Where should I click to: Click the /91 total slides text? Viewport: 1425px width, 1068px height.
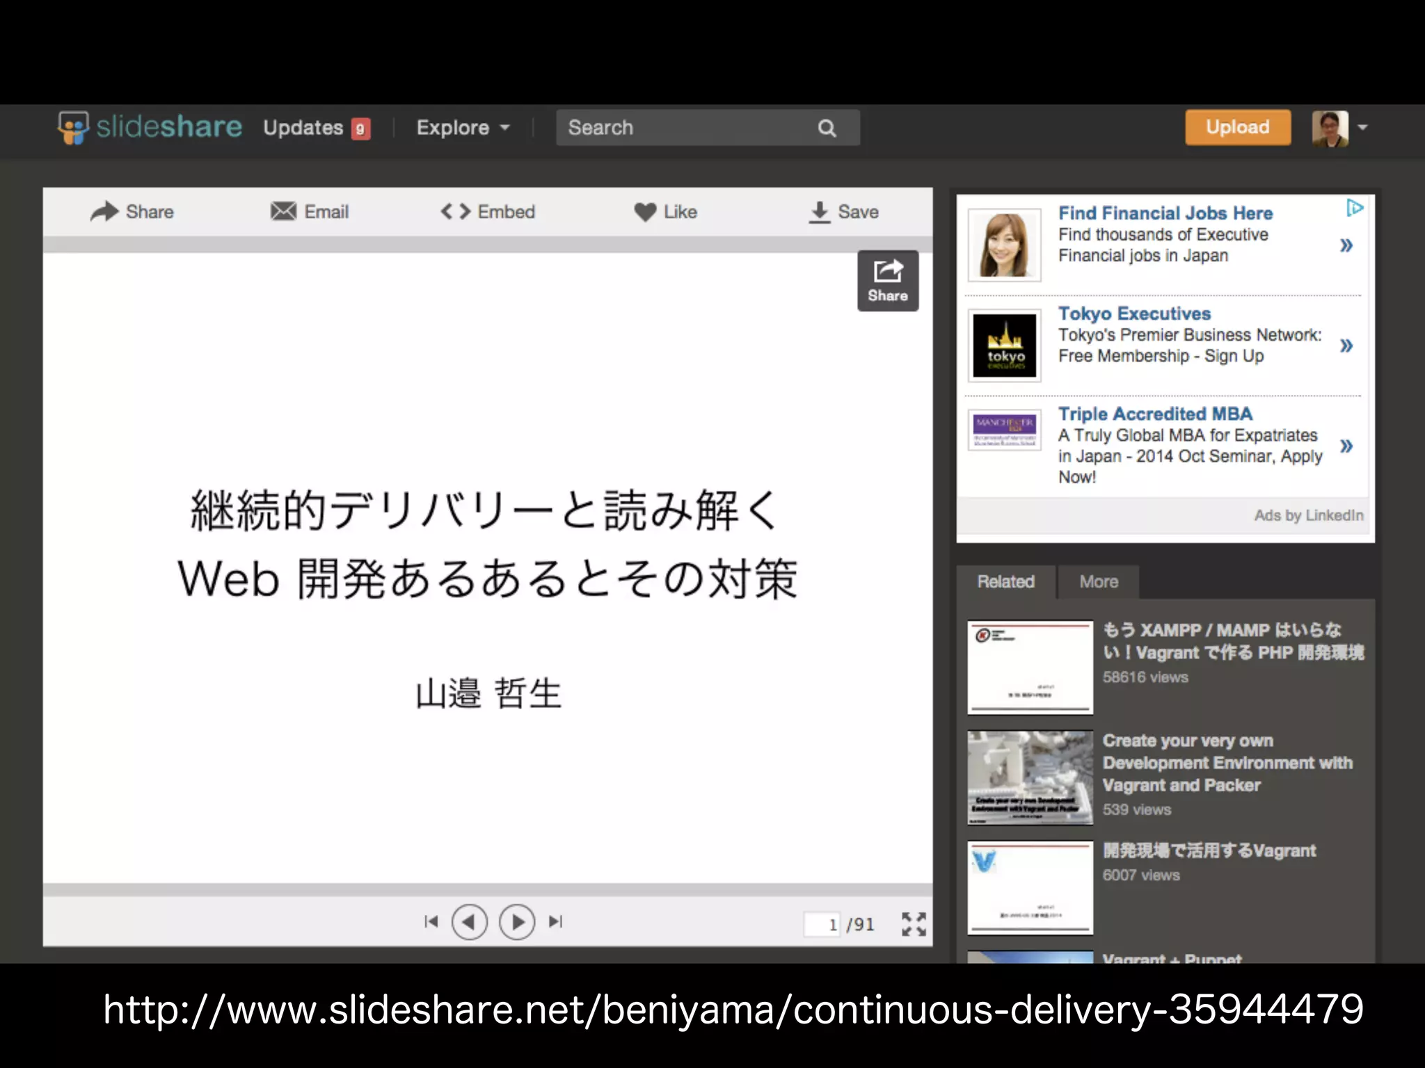[861, 924]
